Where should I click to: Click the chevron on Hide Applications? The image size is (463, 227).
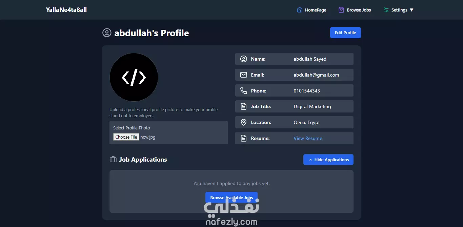pos(310,160)
